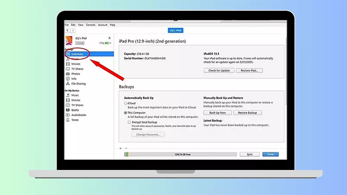Click the iPadOS 13.5 version label
Image resolution: width=347 pixels, height=195 pixels.
click(x=211, y=54)
